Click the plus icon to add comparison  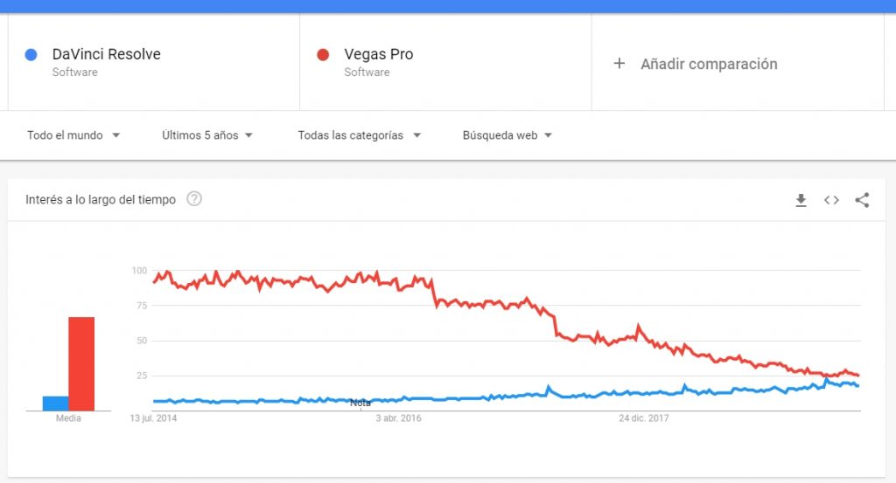click(619, 63)
